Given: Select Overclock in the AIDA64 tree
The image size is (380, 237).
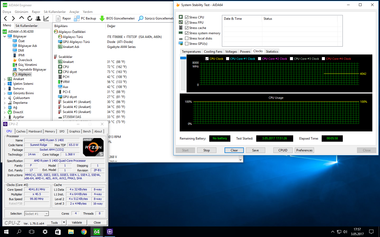Looking at the screenshot, I should point(23,60).
